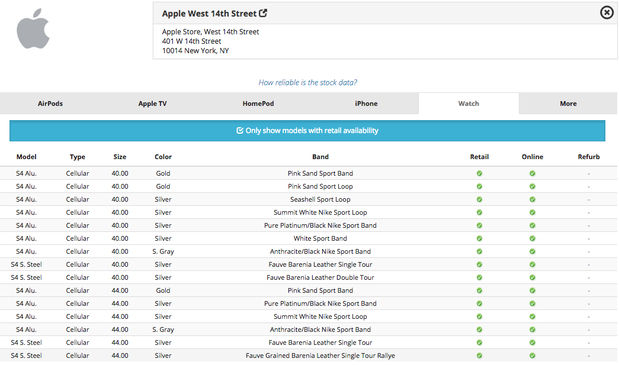Viewport: 619px width, 365px height.
Task: Click the '10014 New York, NY' address line
Action: point(195,51)
